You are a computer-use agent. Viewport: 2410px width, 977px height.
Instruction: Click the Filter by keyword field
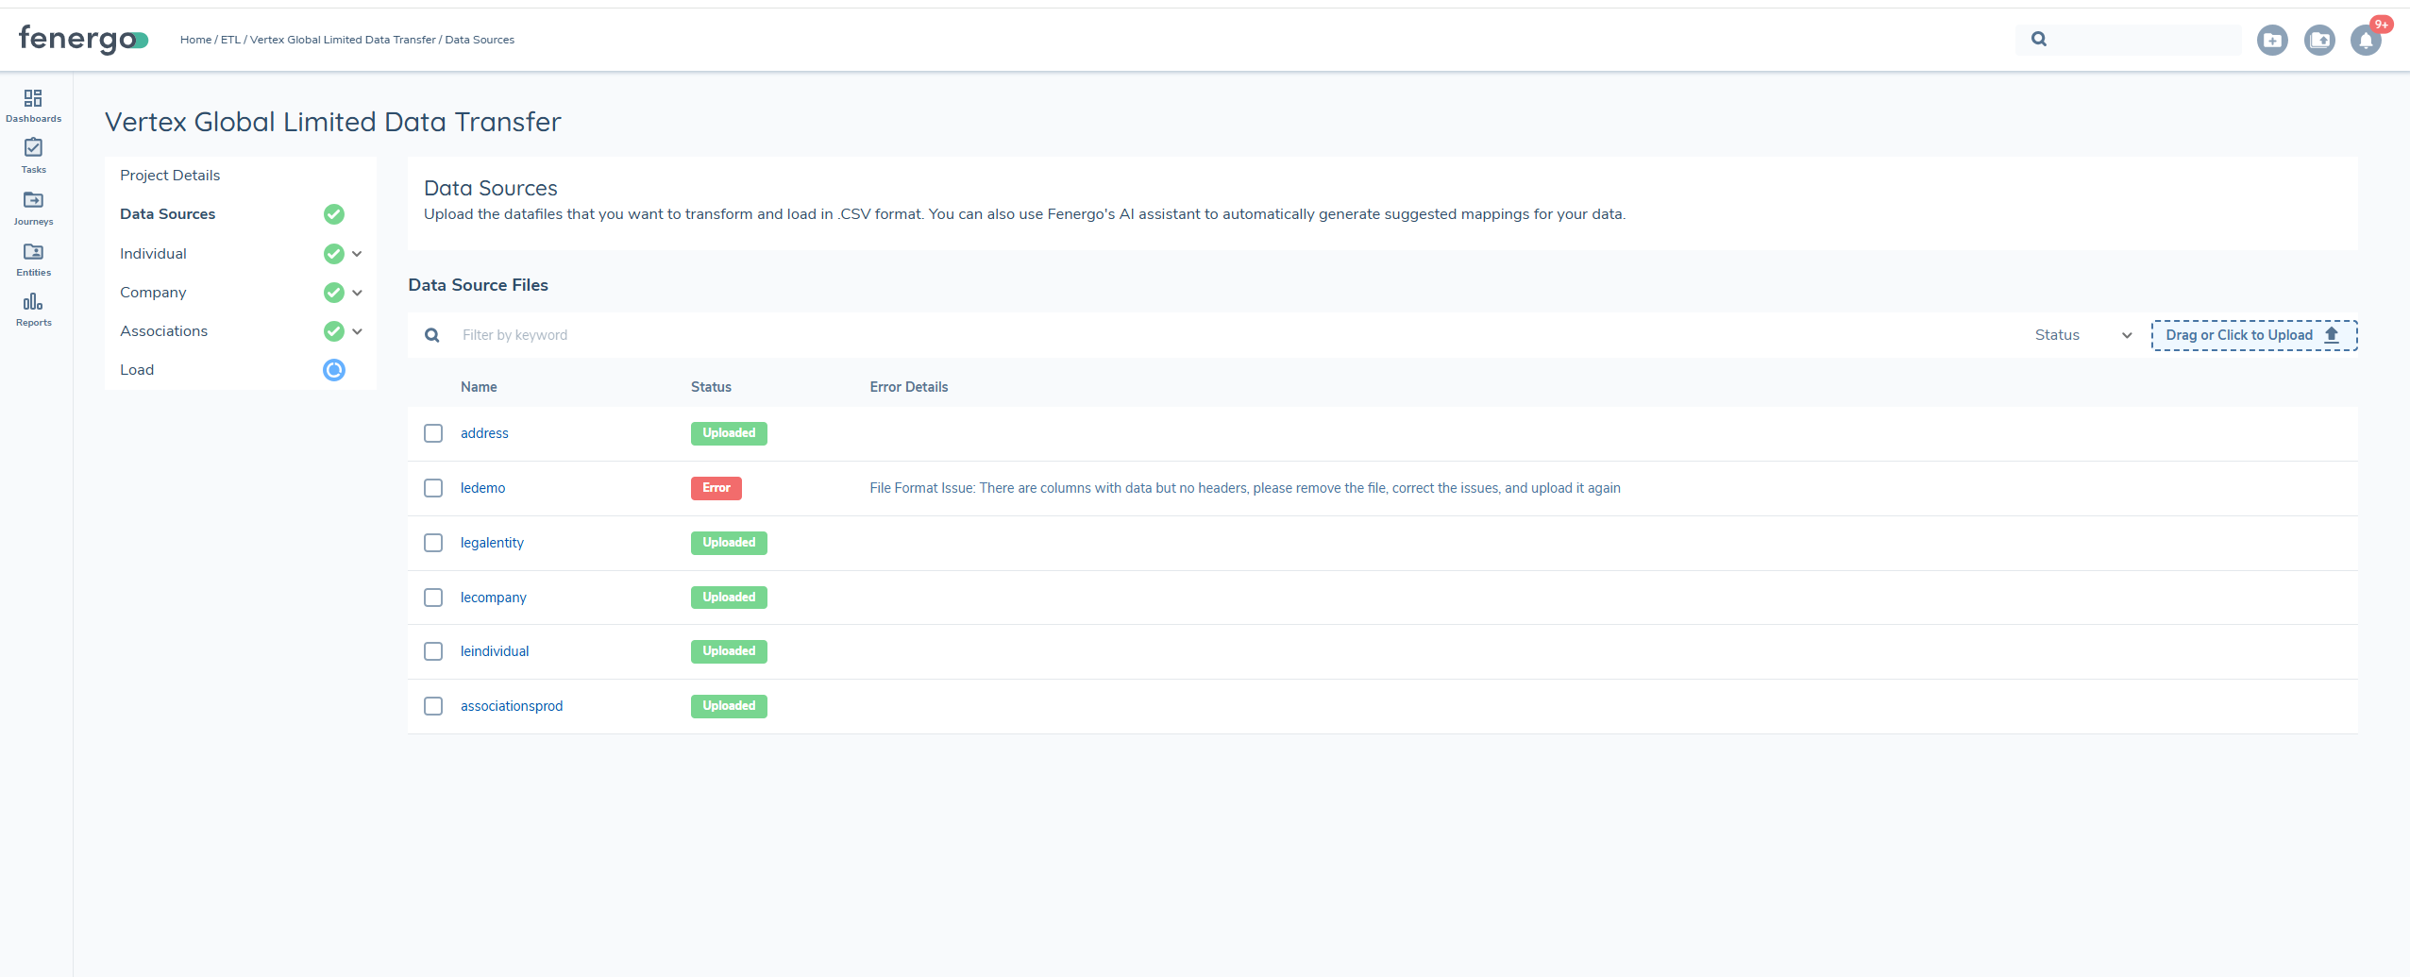coord(755,335)
